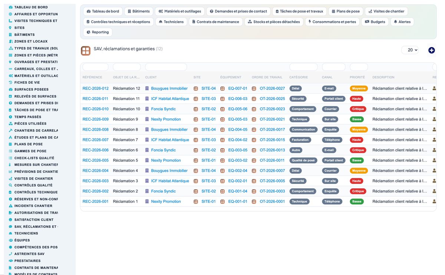Click the Référence column filter field
This screenshot has height=275, width=445.
95,67
